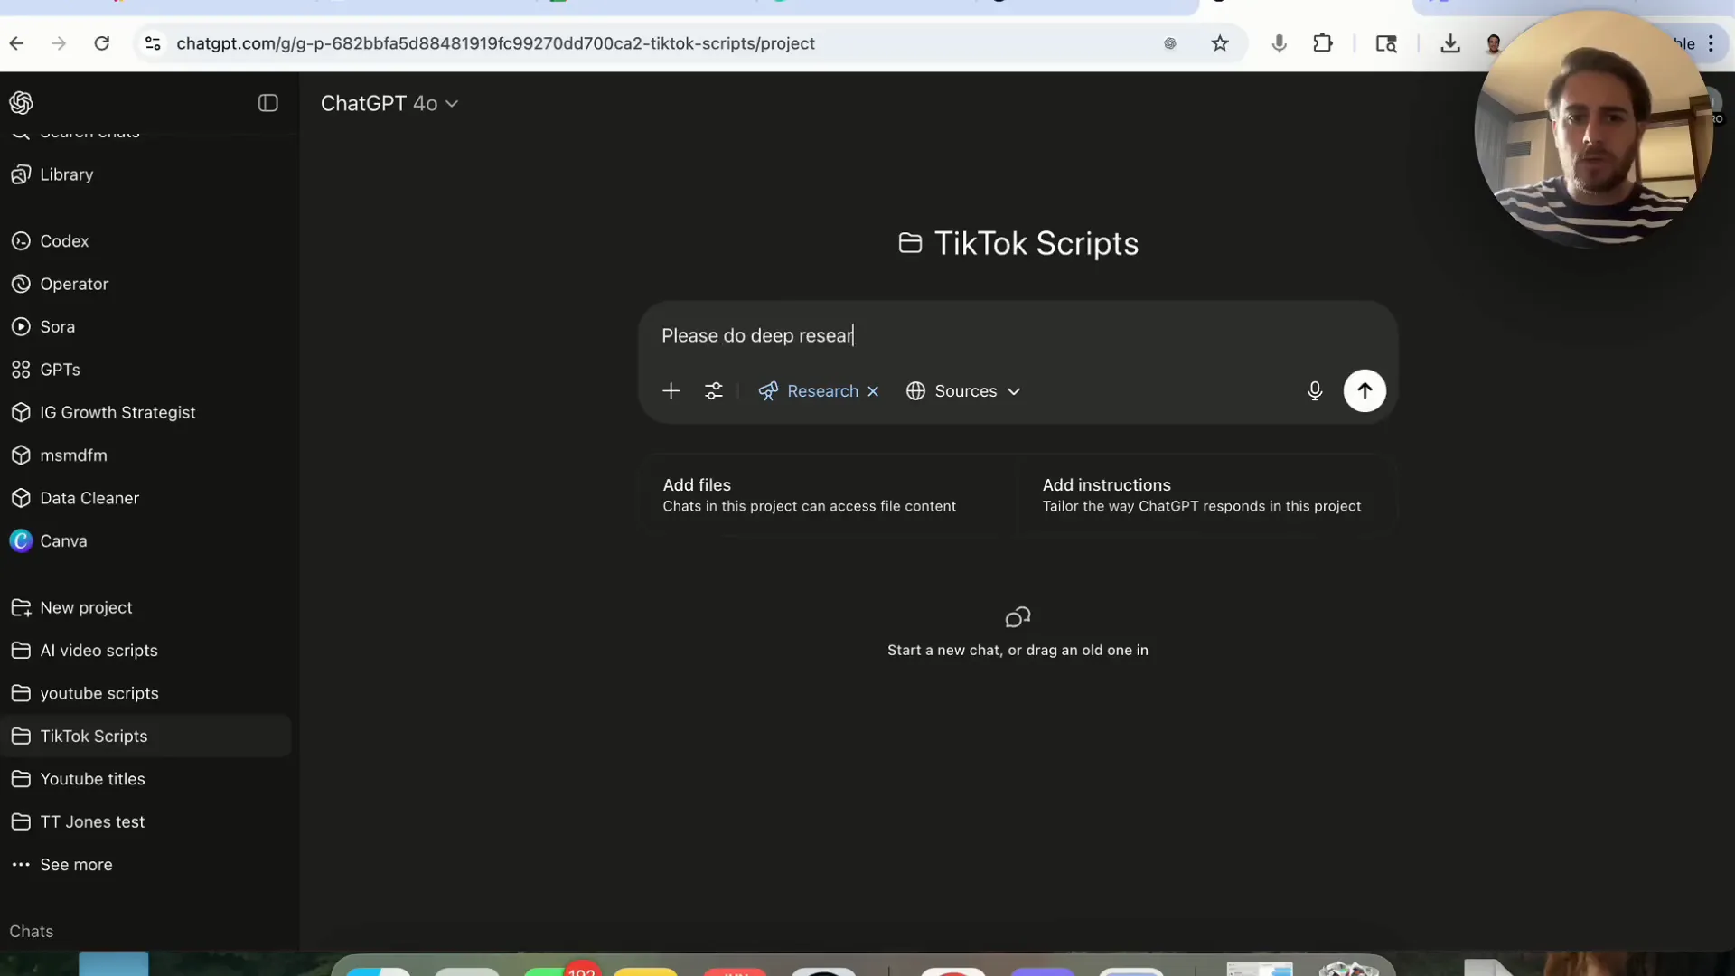
Task: Collapse the sidebar with the panel icon
Action: coord(267,103)
